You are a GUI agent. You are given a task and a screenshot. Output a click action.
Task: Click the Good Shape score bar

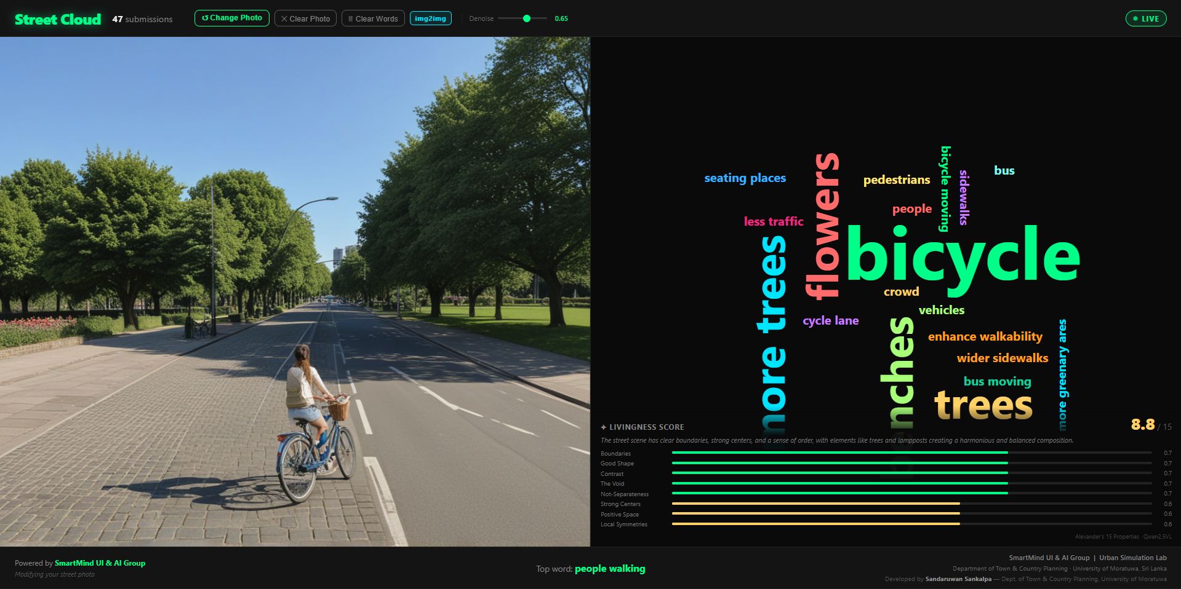pyautogui.click(x=911, y=463)
